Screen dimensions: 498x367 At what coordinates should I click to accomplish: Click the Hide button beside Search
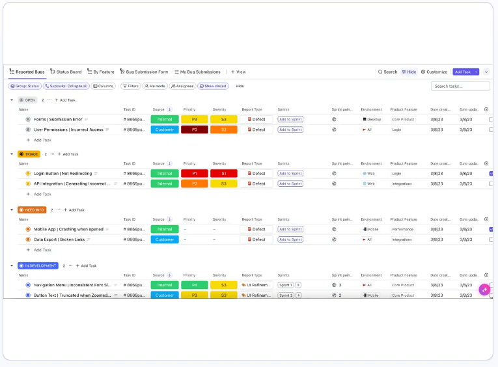click(x=409, y=72)
